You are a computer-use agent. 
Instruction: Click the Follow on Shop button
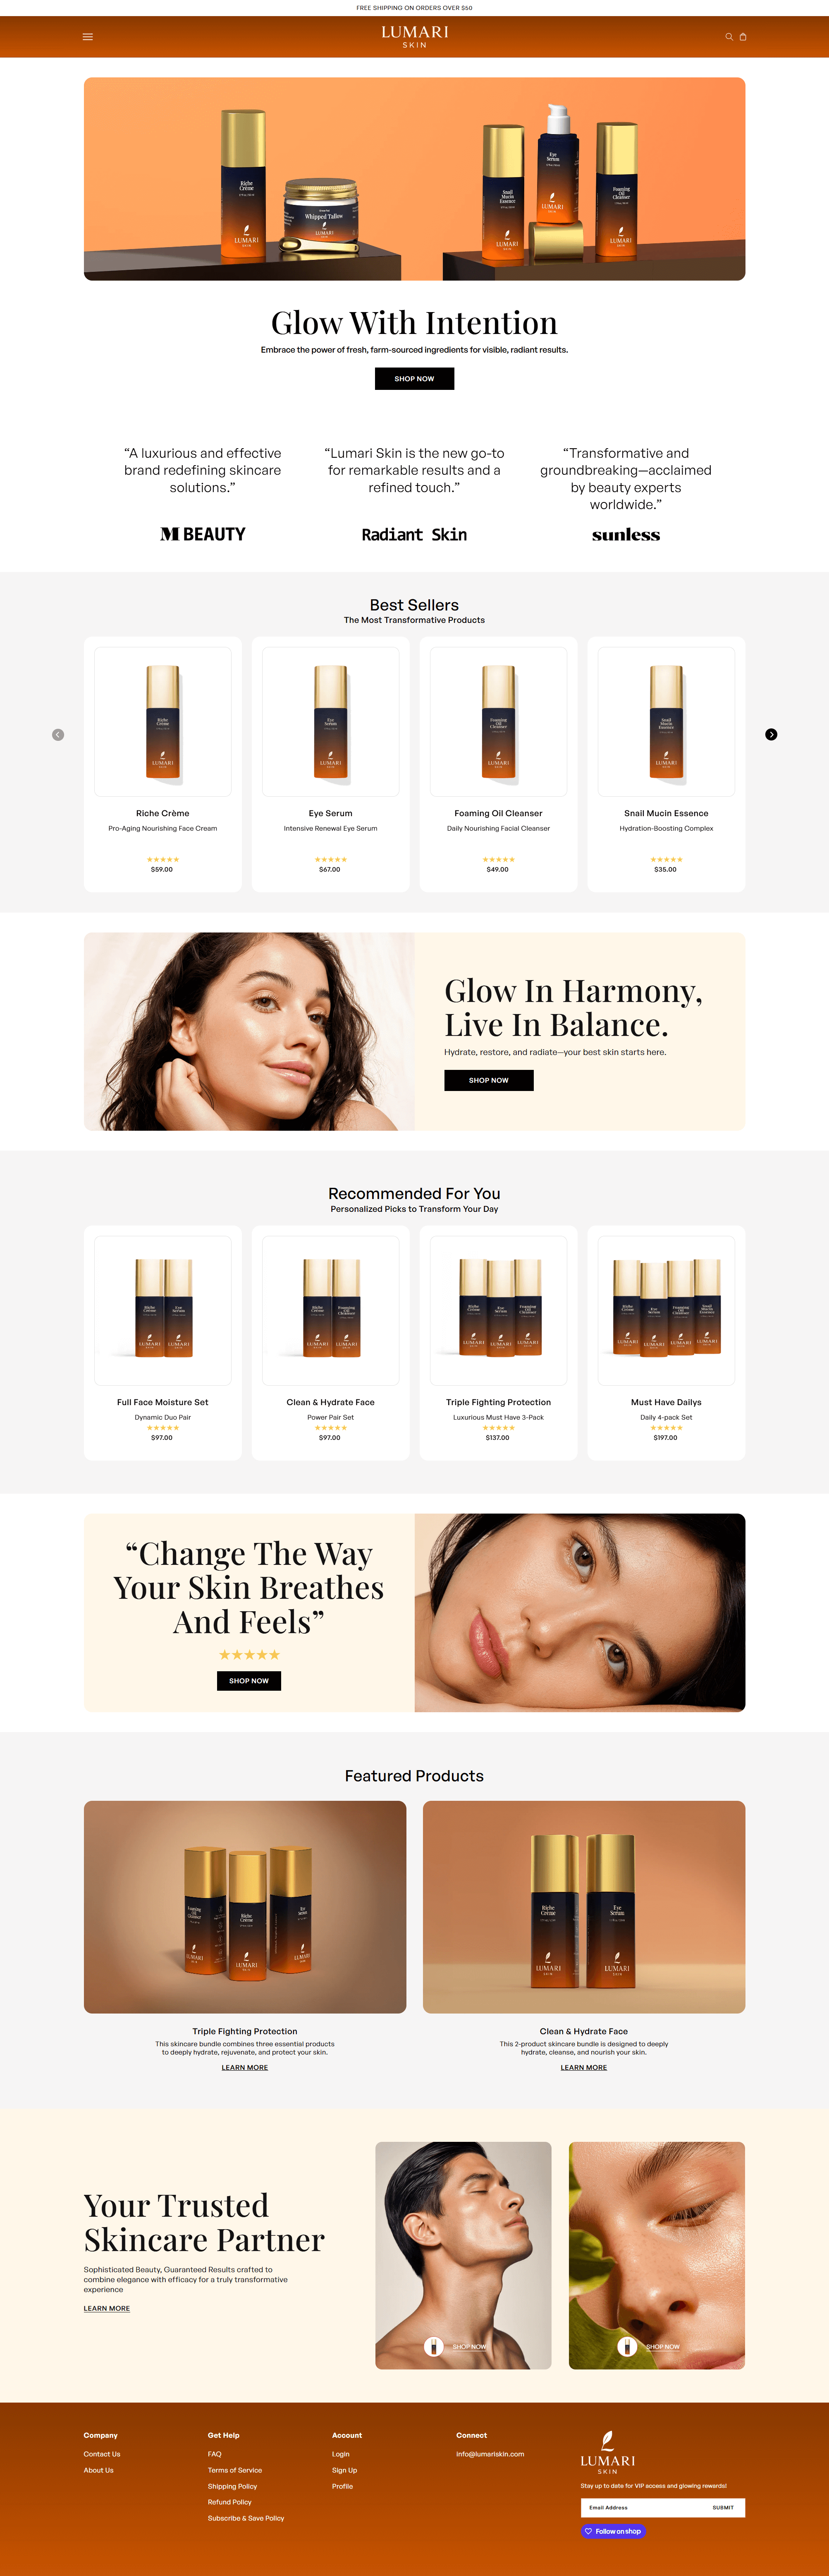[x=613, y=2531]
